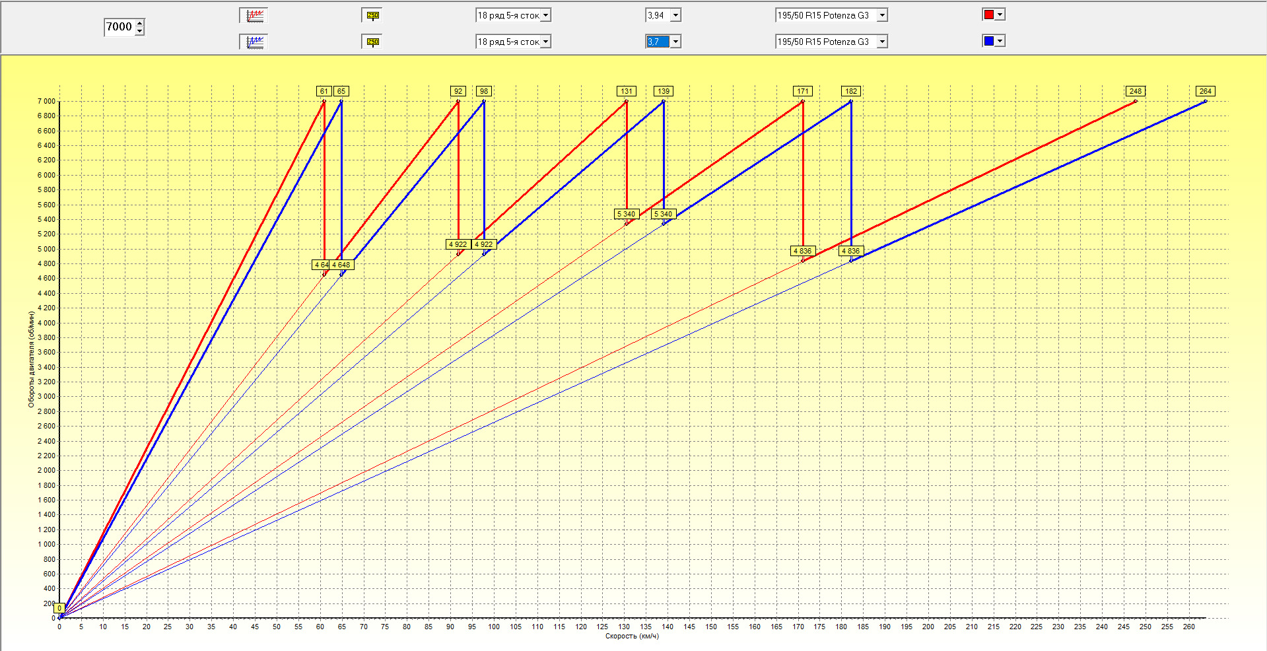Click the 139 km/h peak label

tap(664, 91)
